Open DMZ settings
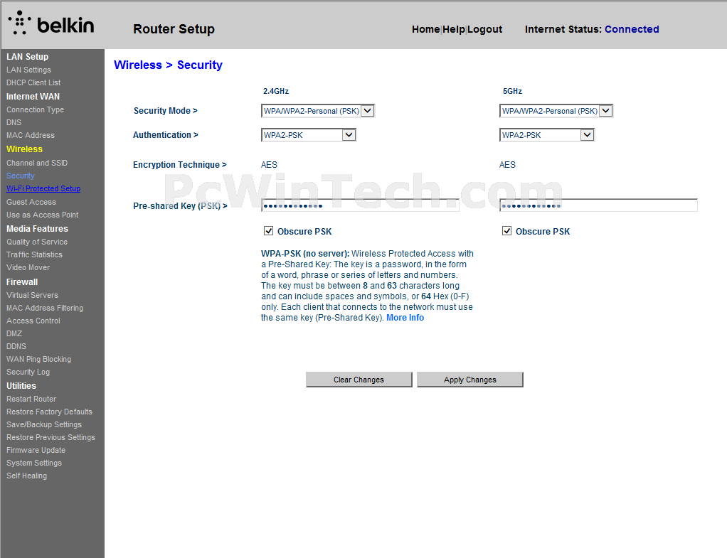The width and height of the screenshot is (727, 558). [x=14, y=333]
